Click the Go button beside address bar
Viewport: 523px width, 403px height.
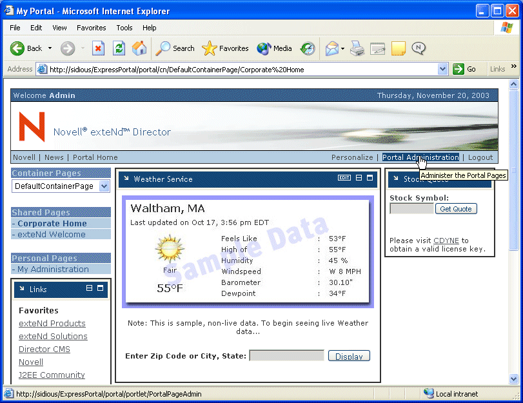(x=464, y=70)
